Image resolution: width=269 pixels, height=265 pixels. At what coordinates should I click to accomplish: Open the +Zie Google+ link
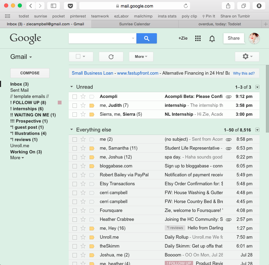[183, 38]
